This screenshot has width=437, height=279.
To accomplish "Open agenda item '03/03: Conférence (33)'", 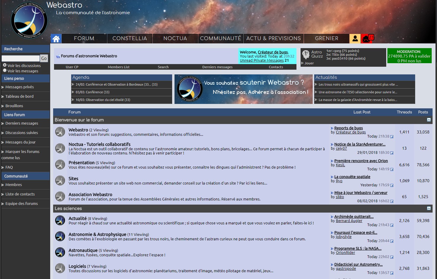I will (92, 92).
